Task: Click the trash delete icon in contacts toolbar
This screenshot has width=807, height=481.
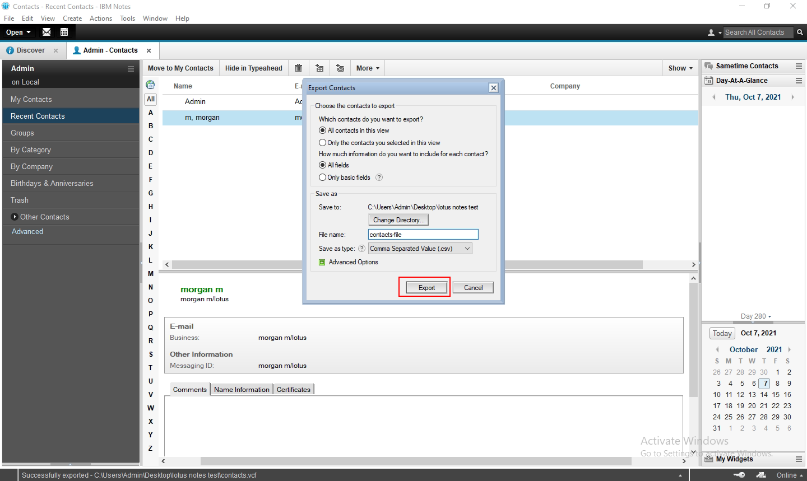Action: pos(298,68)
